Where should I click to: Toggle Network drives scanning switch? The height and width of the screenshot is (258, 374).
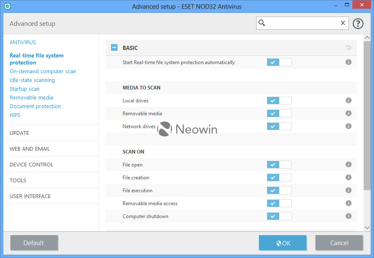click(279, 127)
